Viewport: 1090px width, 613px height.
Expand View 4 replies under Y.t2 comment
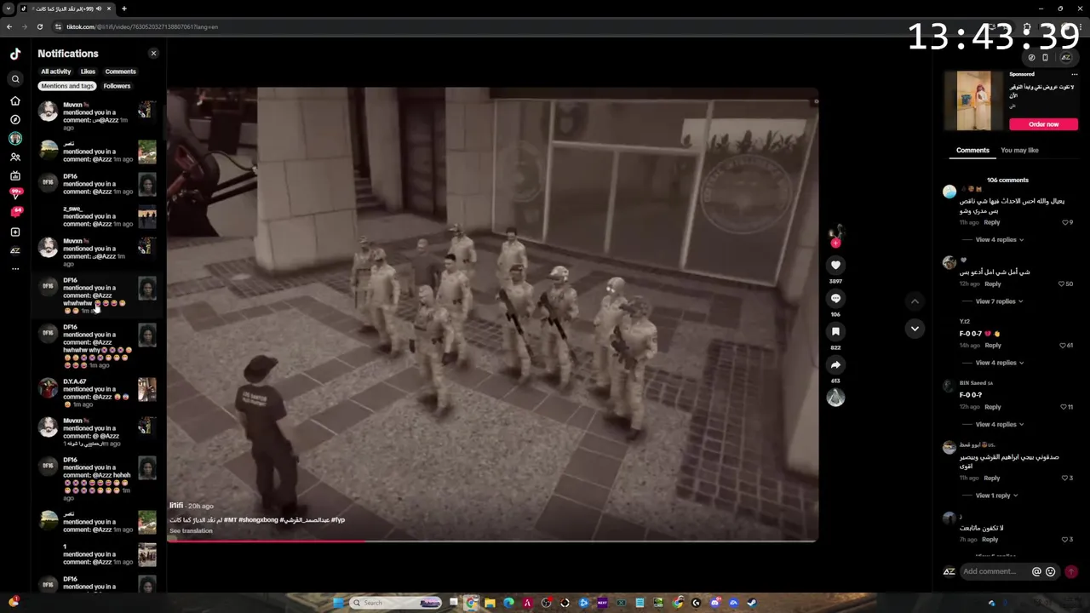pyautogui.click(x=1000, y=363)
